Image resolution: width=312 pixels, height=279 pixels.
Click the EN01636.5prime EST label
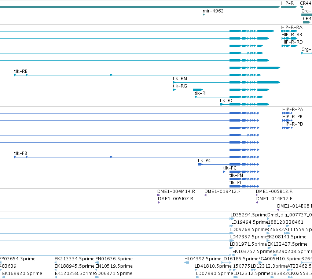tap(114, 259)
